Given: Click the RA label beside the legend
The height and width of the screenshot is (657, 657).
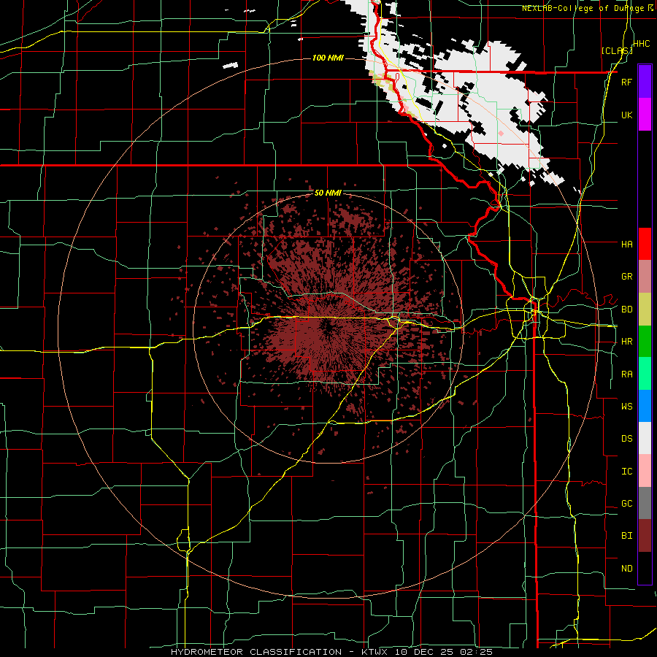Looking at the screenshot, I should pyautogui.click(x=627, y=374).
